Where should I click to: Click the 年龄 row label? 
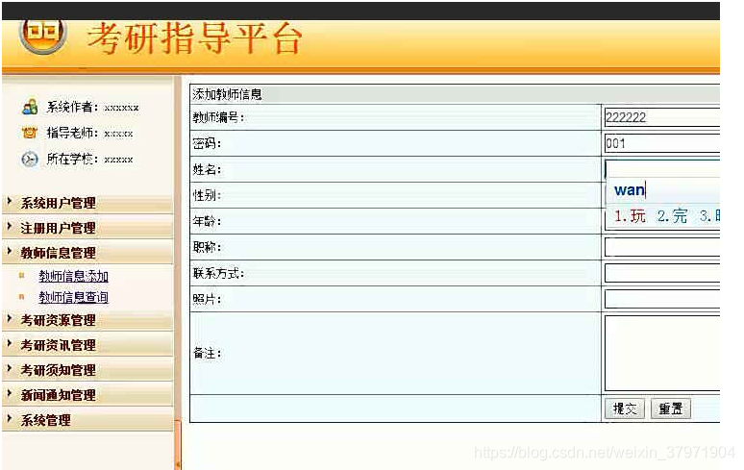[x=207, y=221]
